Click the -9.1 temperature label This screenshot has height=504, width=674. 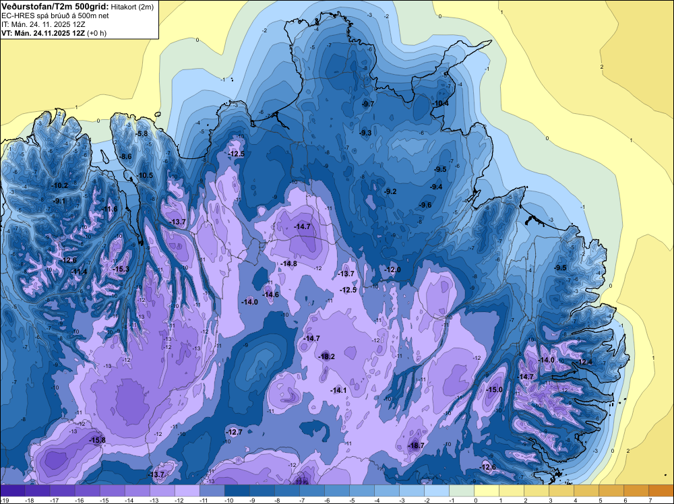point(59,201)
